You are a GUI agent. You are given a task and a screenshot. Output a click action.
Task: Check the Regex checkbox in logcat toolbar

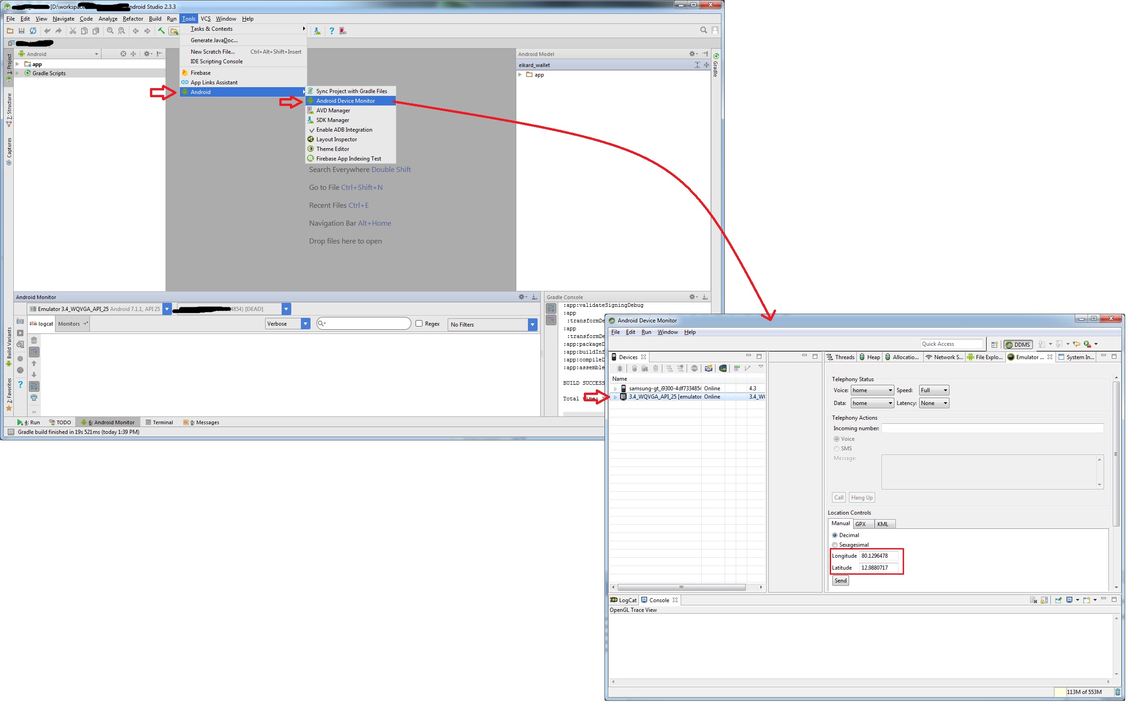[x=419, y=323]
